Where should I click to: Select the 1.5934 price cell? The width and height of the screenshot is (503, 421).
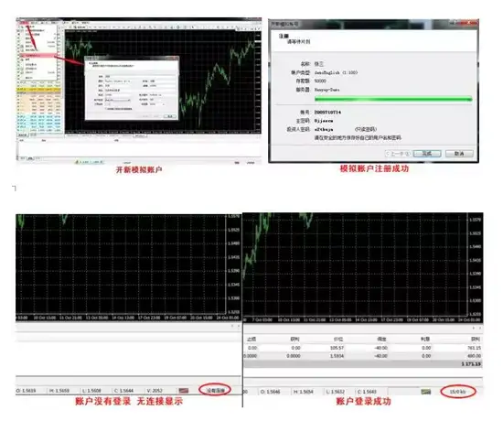pyautogui.click(x=337, y=356)
